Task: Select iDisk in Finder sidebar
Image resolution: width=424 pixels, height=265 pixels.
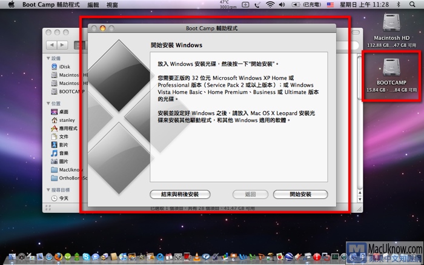Action: [65, 66]
